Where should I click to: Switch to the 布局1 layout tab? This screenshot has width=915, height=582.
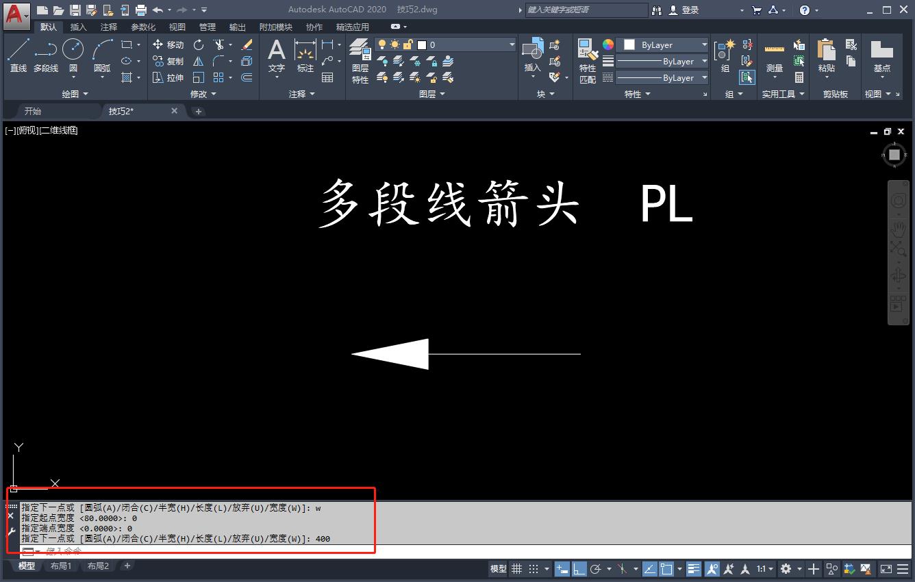[x=60, y=566]
